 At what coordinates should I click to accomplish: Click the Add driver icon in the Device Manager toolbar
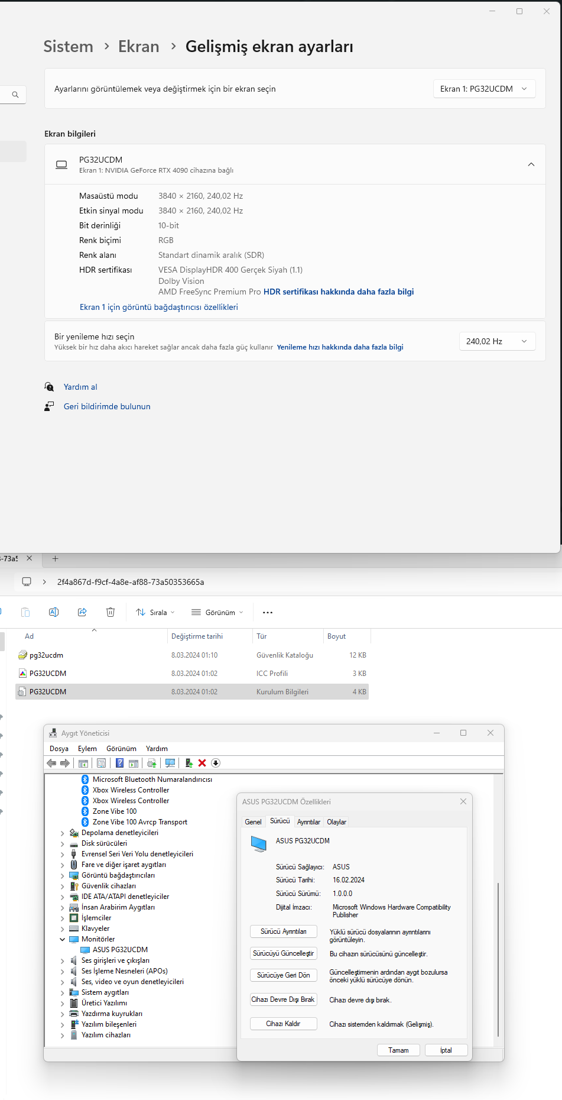189,763
